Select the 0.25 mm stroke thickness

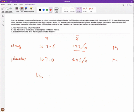[66, 10]
